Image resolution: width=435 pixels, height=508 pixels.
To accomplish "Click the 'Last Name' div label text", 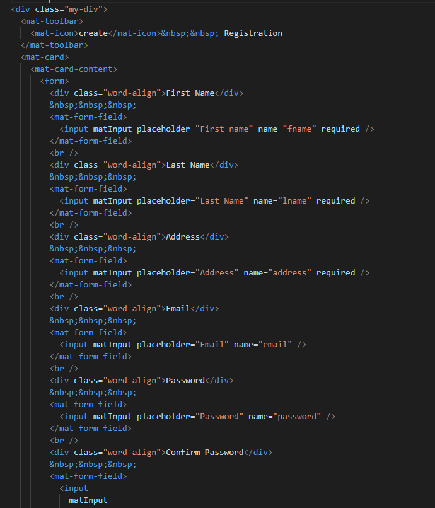I will pos(188,165).
